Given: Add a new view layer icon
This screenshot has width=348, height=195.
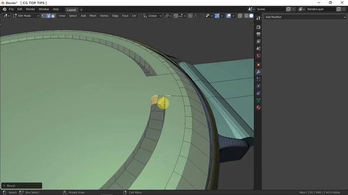Looking at the screenshot, I should click(x=338, y=9).
